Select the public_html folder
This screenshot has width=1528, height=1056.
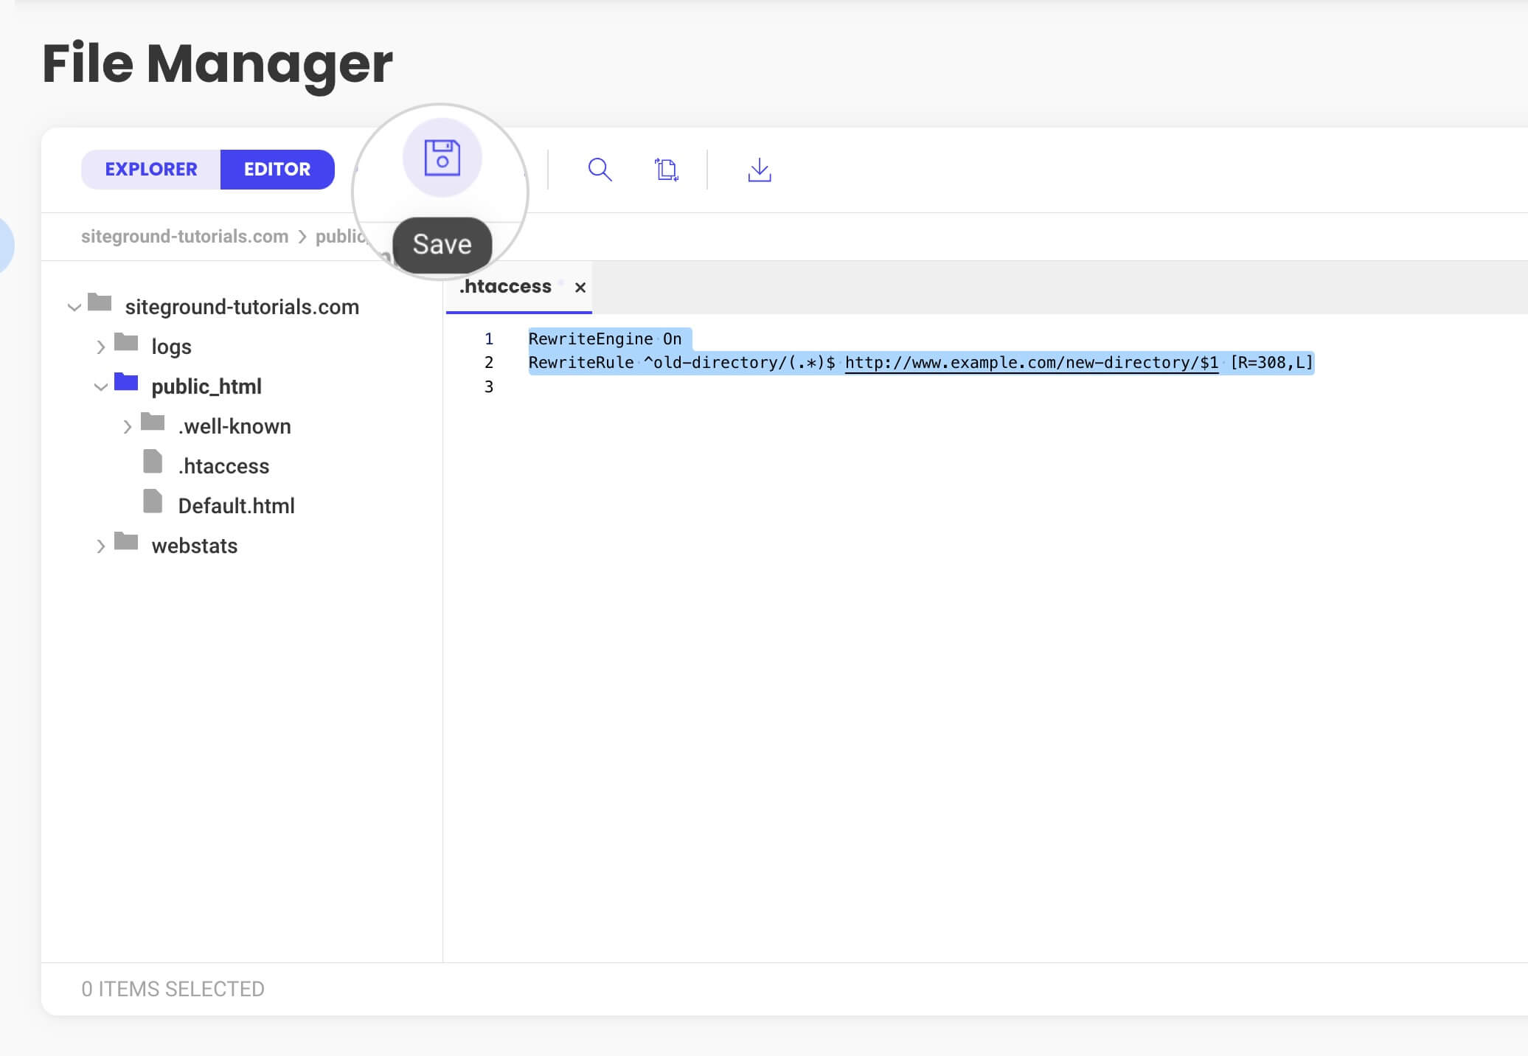(x=206, y=386)
